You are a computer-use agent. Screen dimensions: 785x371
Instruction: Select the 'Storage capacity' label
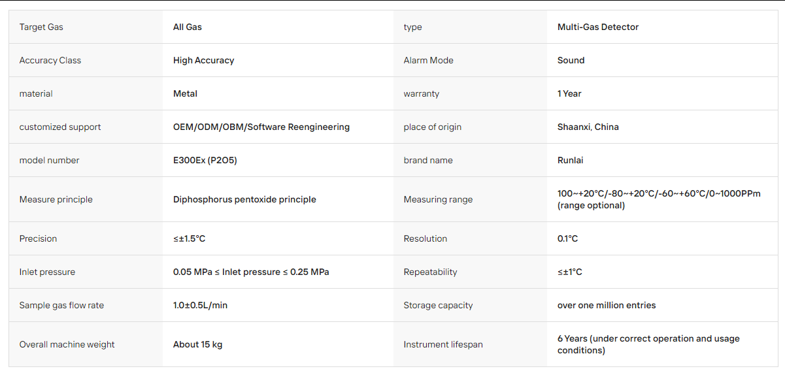point(438,305)
